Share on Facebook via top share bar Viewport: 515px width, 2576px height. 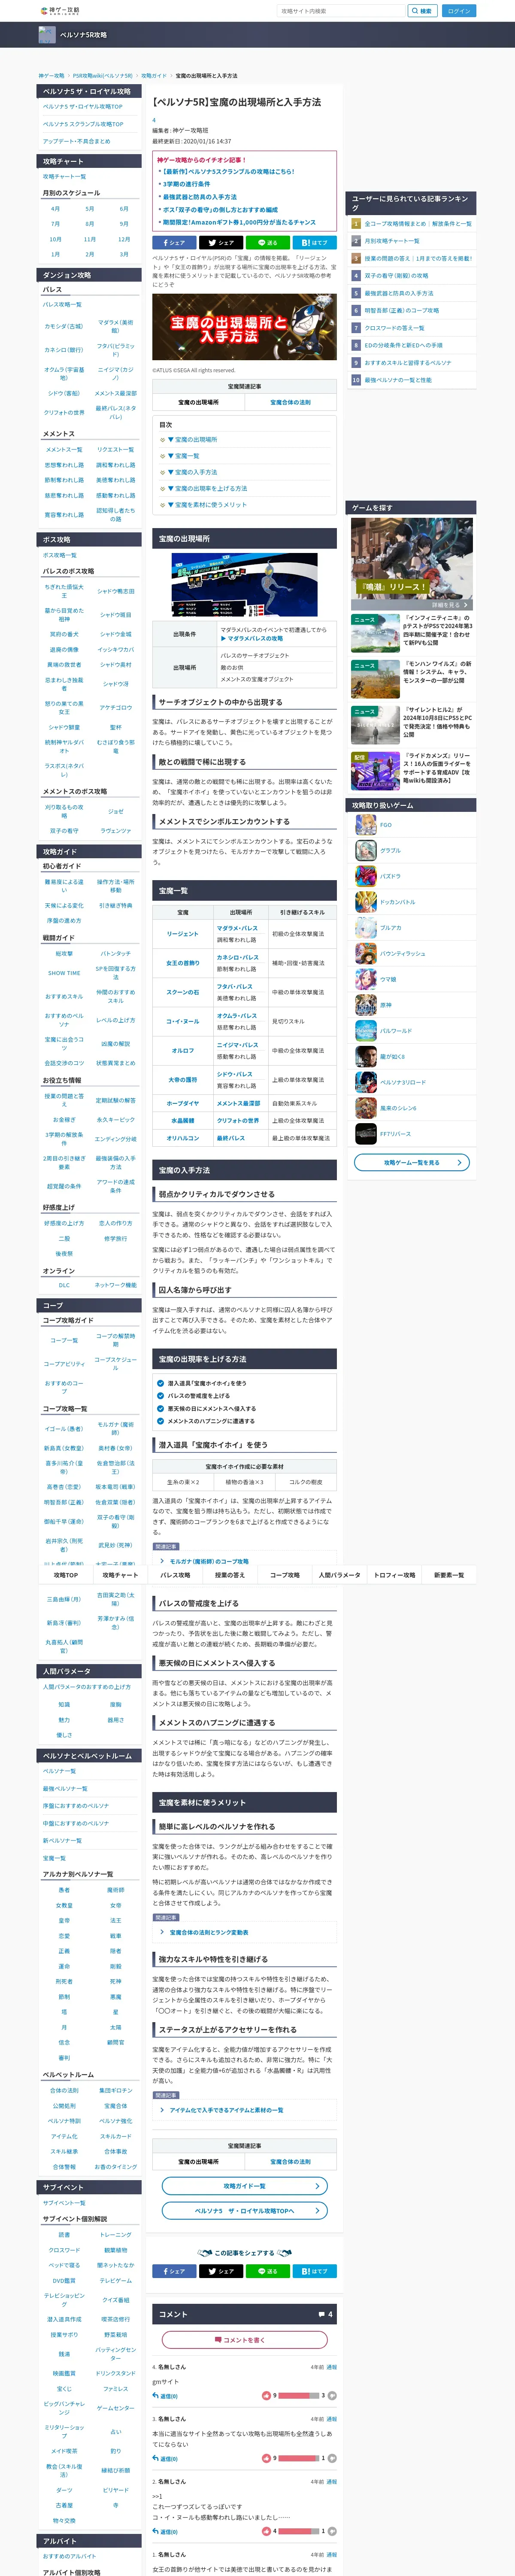point(173,242)
